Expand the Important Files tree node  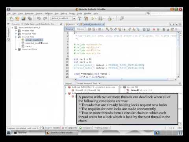coord(16,49)
